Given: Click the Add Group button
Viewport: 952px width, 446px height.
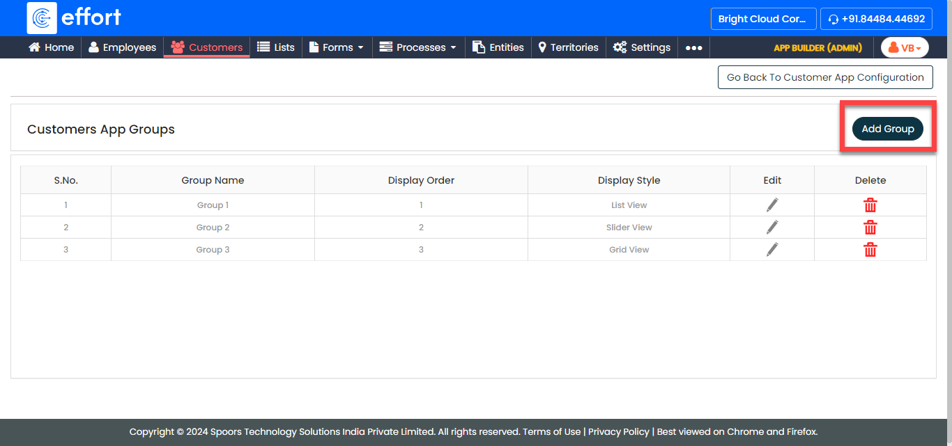Looking at the screenshot, I should (x=887, y=129).
